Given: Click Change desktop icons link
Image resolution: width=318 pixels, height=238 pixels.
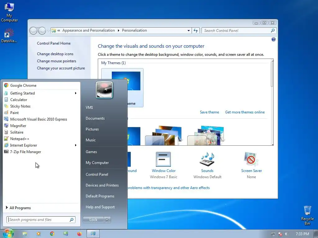Looking at the screenshot, I should pos(55,54).
